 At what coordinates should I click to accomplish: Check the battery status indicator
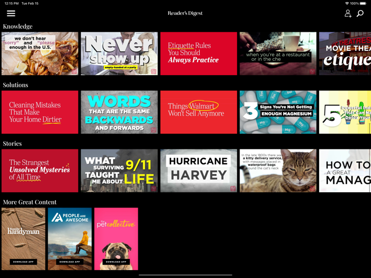[x=363, y=3]
